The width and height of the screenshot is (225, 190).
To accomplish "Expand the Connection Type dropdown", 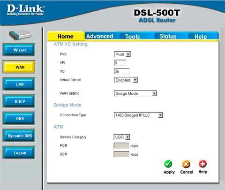I will click(138, 115).
